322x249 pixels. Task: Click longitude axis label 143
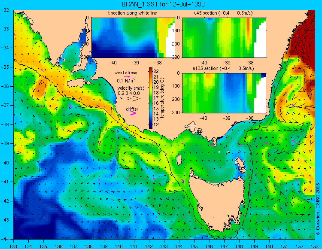164,246
